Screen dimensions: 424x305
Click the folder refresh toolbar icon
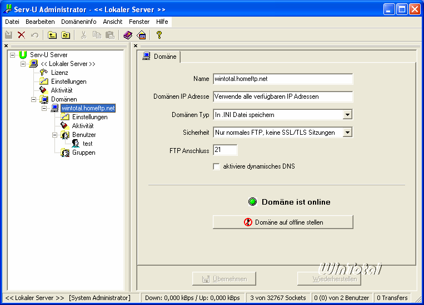click(x=66, y=35)
